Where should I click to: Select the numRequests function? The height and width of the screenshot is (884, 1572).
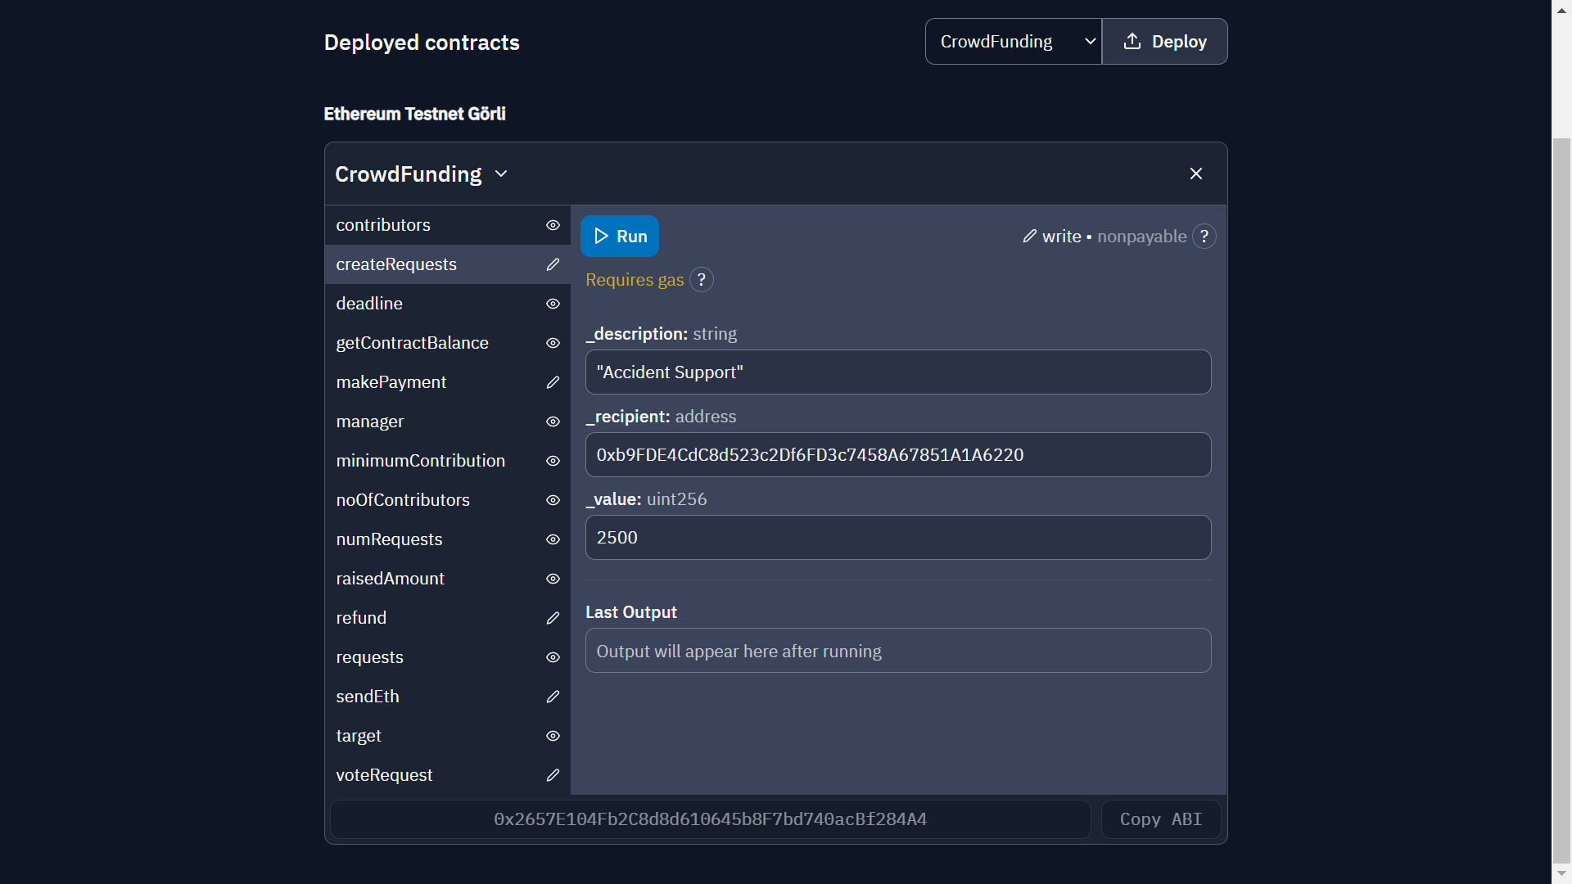coord(389,539)
